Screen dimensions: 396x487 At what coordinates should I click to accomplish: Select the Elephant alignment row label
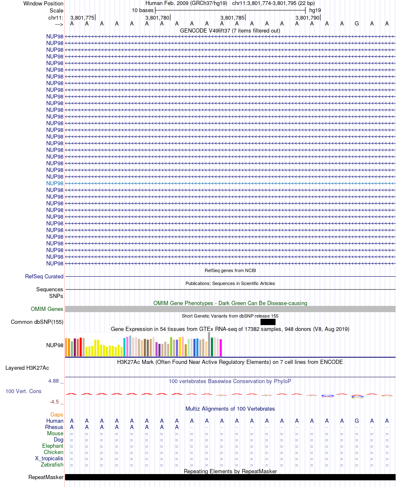53,446
